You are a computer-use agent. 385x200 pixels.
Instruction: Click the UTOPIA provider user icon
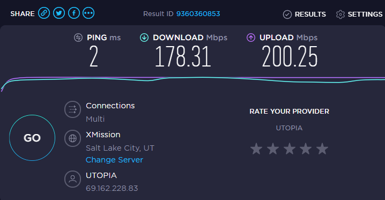point(72,179)
